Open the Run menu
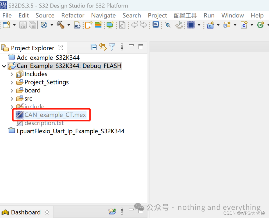Viewport: 269px width, 218px height. [x=209, y=15]
